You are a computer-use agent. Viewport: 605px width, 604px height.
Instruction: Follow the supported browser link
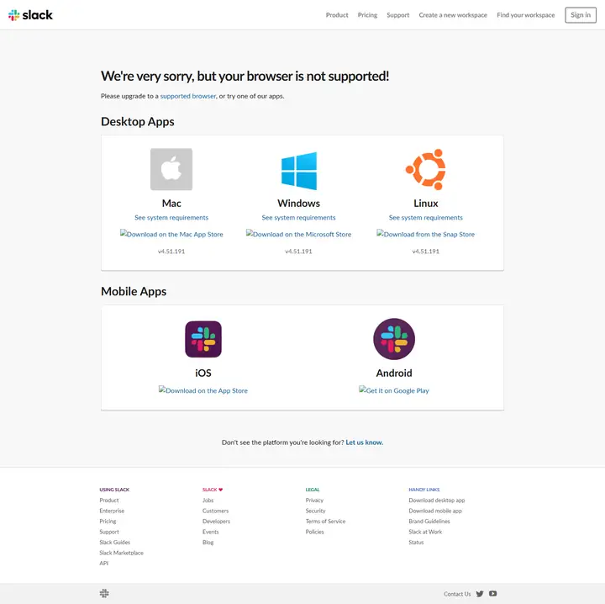(x=188, y=96)
